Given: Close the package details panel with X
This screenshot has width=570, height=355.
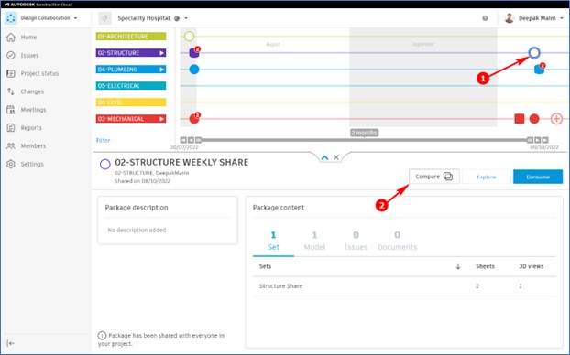Looking at the screenshot, I should click(x=336, y=157).
